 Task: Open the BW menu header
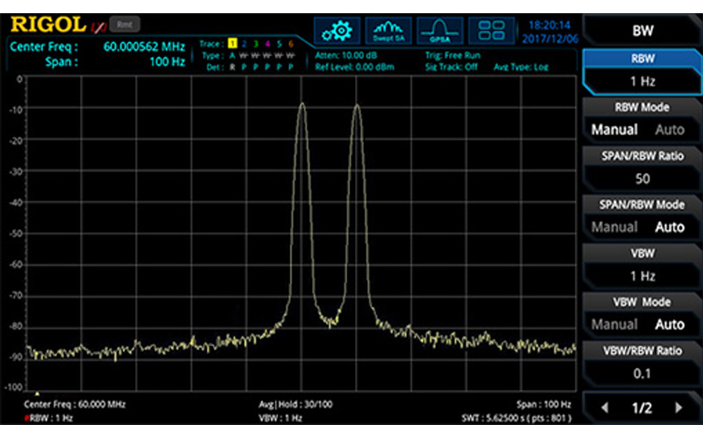click(x=641, y=30)
